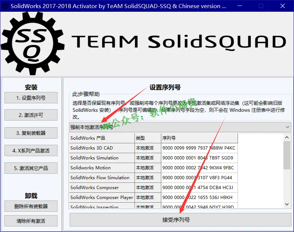Click the app icon in title bar
This screenshot has height=232, width=294.
5,6
